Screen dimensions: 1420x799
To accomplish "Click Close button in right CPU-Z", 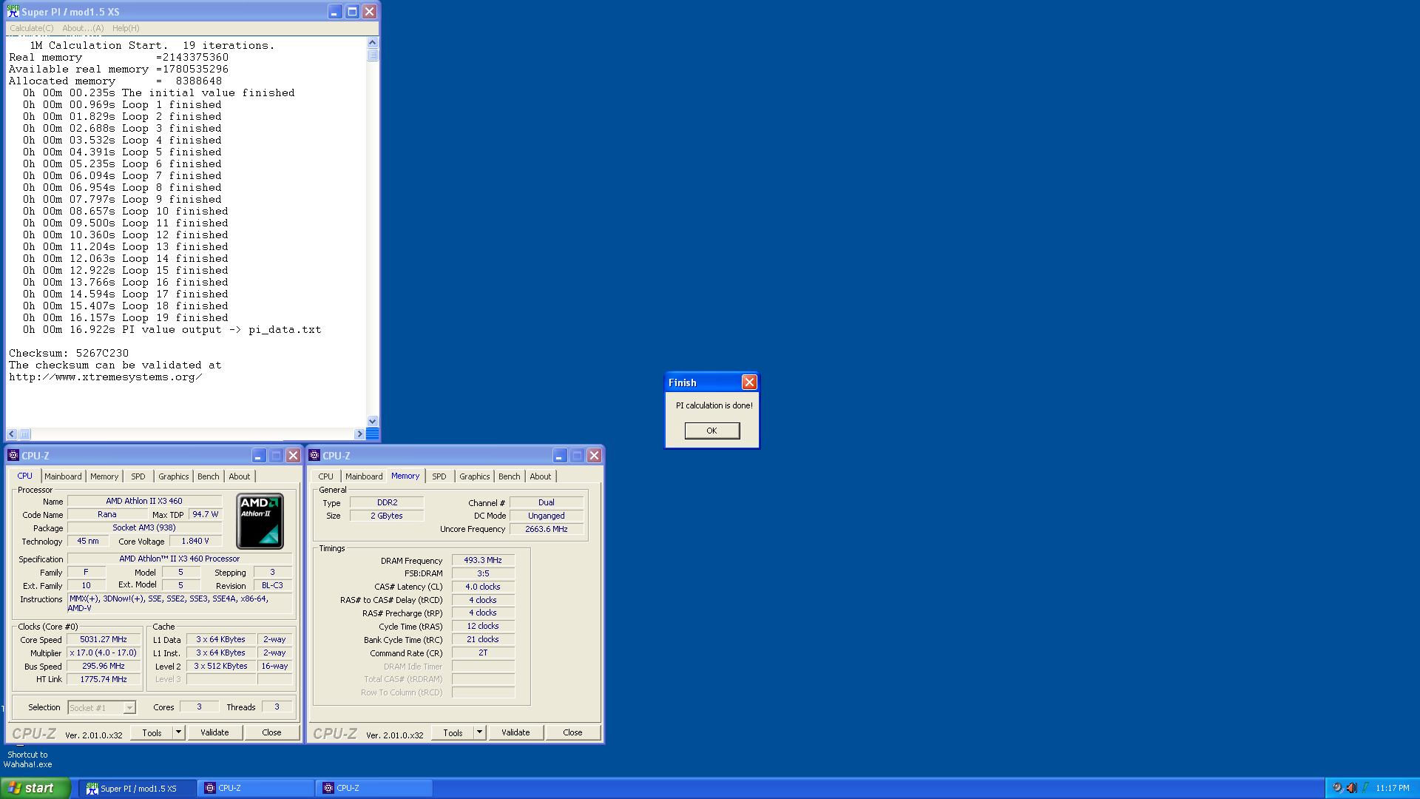I will (572, 732).
